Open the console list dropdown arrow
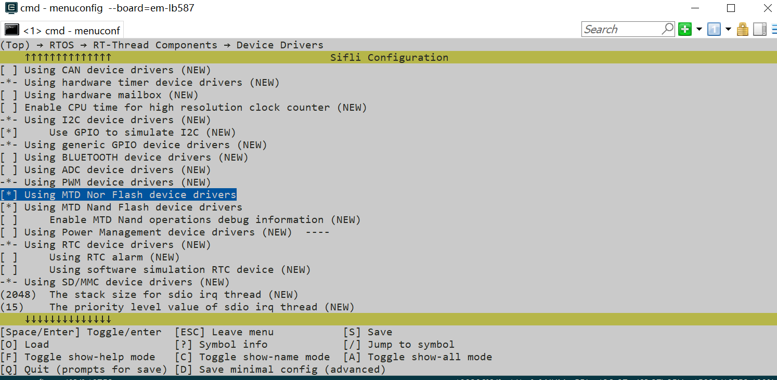Image resolution: width=777 pixels, height=380 pixels. [728, 29]
